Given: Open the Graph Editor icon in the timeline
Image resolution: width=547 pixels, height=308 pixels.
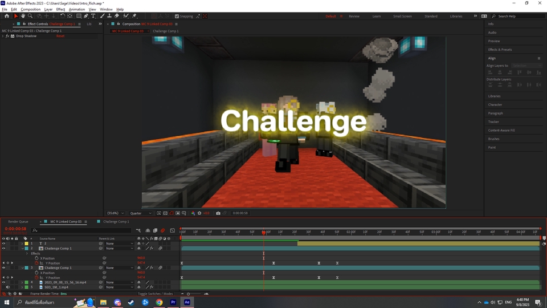Looking at the screenshot, I should click(172, 230).
